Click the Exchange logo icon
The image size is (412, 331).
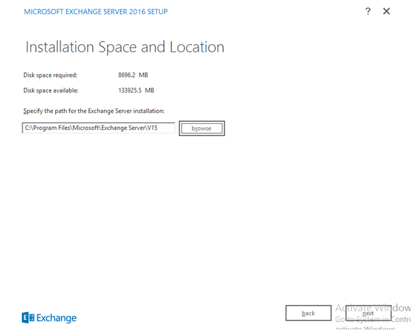tap(28, 318)
